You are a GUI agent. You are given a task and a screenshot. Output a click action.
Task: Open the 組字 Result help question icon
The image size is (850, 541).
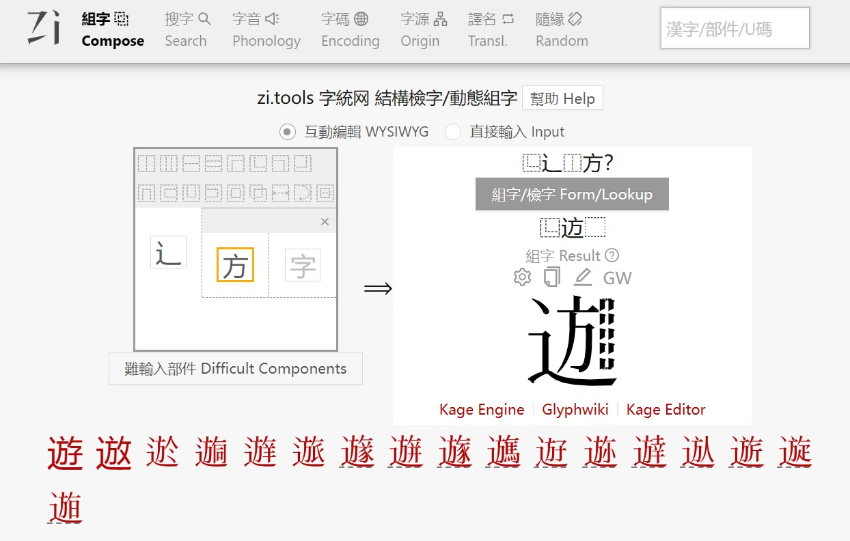[612, 255]
